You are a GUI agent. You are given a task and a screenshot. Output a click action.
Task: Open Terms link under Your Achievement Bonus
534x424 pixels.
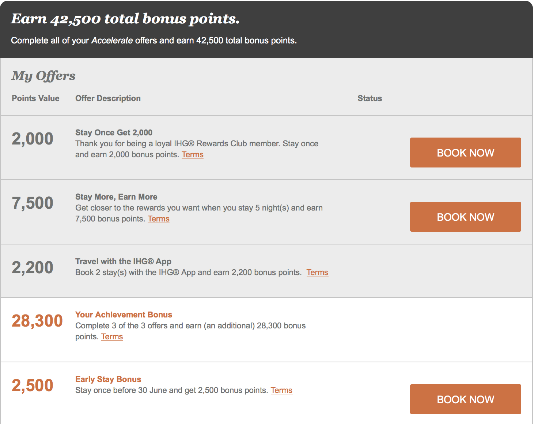pyautogui.click(x=112, y=337)
